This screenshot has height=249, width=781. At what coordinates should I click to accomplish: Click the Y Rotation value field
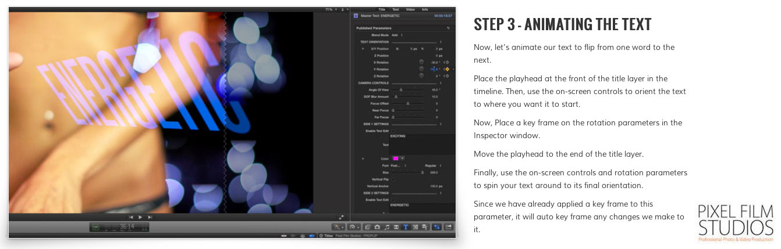(434, 69)
